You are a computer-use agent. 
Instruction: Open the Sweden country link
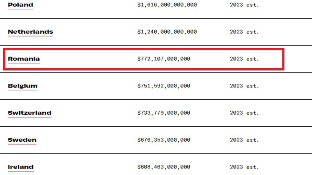tap(22, 140)
